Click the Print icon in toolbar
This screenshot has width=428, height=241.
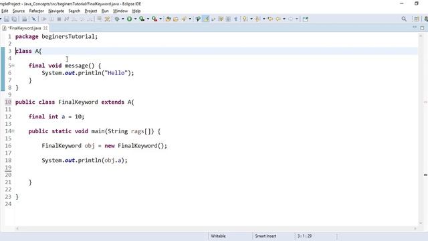24,19
